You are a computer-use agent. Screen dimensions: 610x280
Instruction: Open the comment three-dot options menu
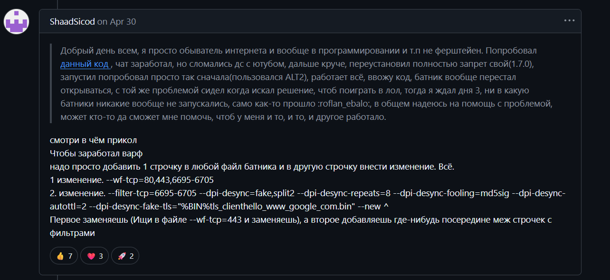coord(569,21)
